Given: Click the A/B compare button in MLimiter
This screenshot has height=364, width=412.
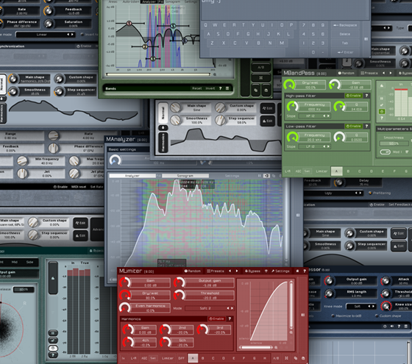Looking at the screenshot, I should (276, 358).
